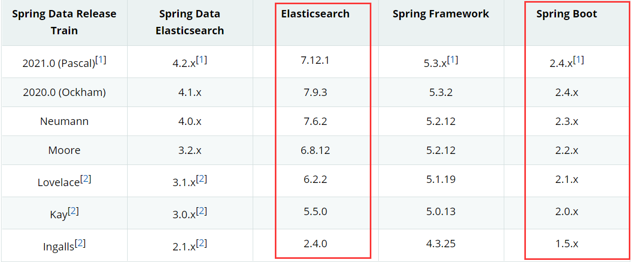Click the Neumann release train cell
The height and width of the screenshot is (262, 633).
64,121
